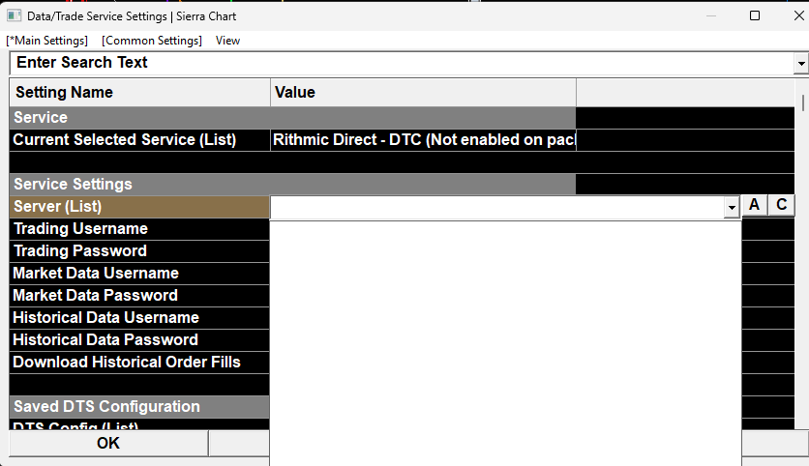Select the Market Data Username row
Image resolution: width=809 pixels, height=466 pixels.
[139, 274]
